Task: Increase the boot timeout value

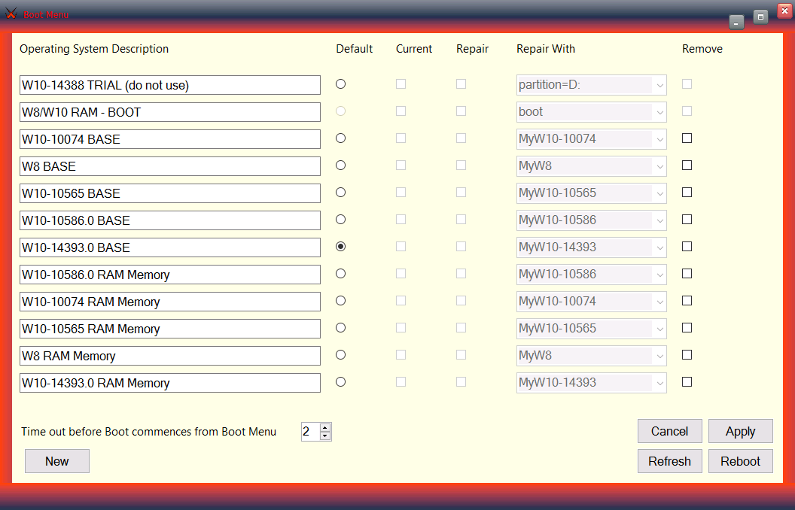Action: click(325, 427)
